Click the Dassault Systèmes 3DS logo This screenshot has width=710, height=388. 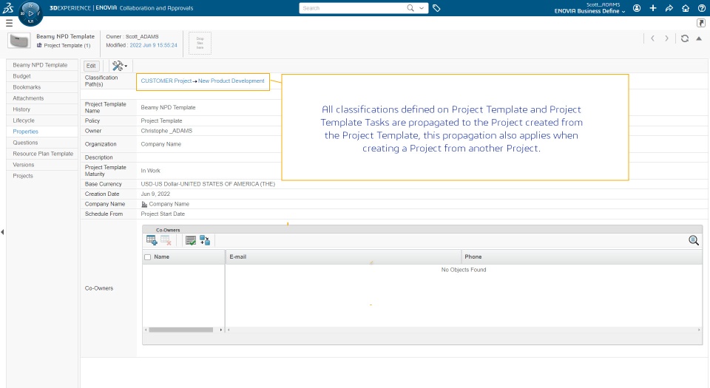(x=8, y=7)
